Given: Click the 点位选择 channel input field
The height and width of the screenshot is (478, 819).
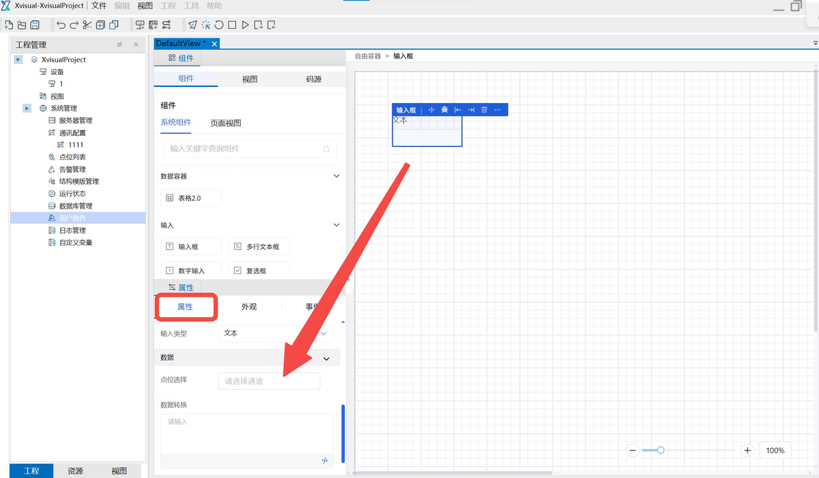Looking at the screenshot, I should [269, 381].
